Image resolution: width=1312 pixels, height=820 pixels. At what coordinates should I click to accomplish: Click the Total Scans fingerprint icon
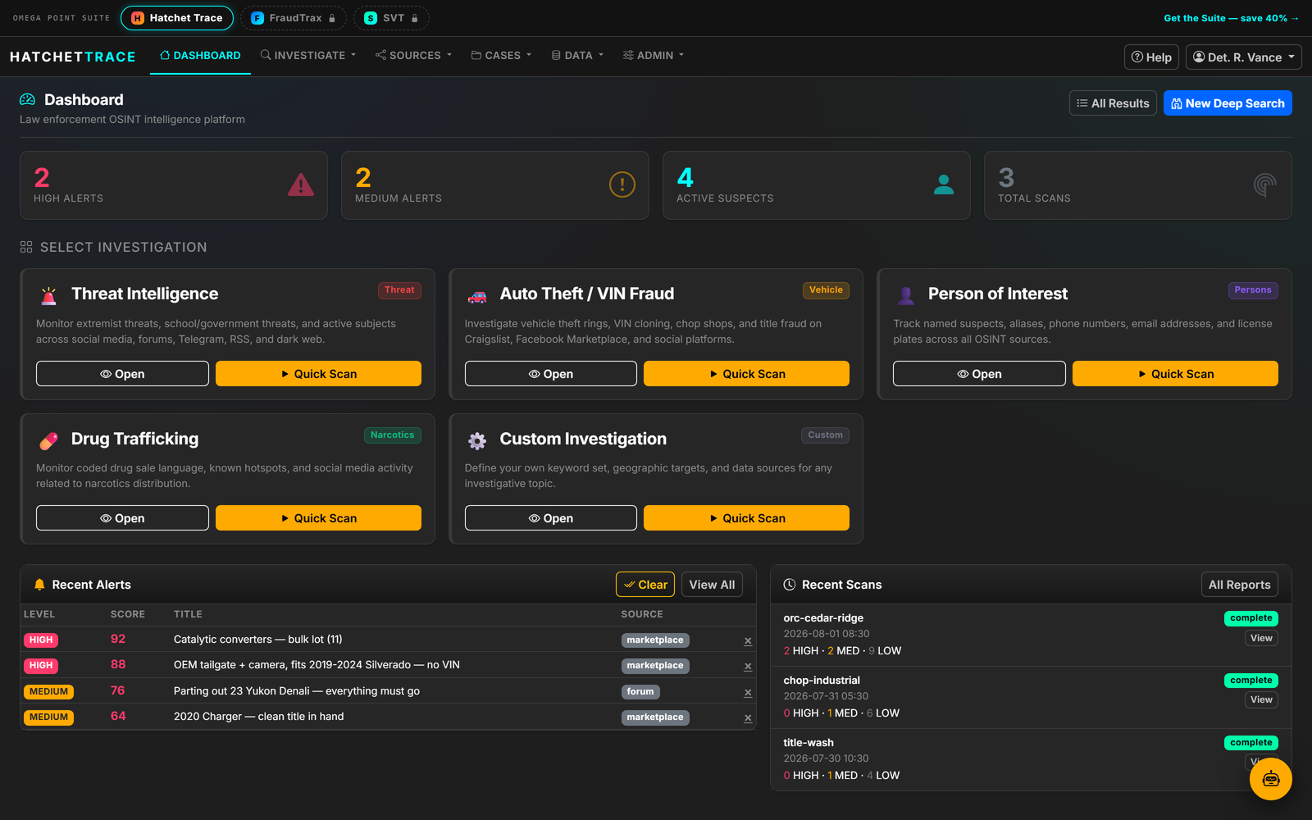(x=1265, y=184)
